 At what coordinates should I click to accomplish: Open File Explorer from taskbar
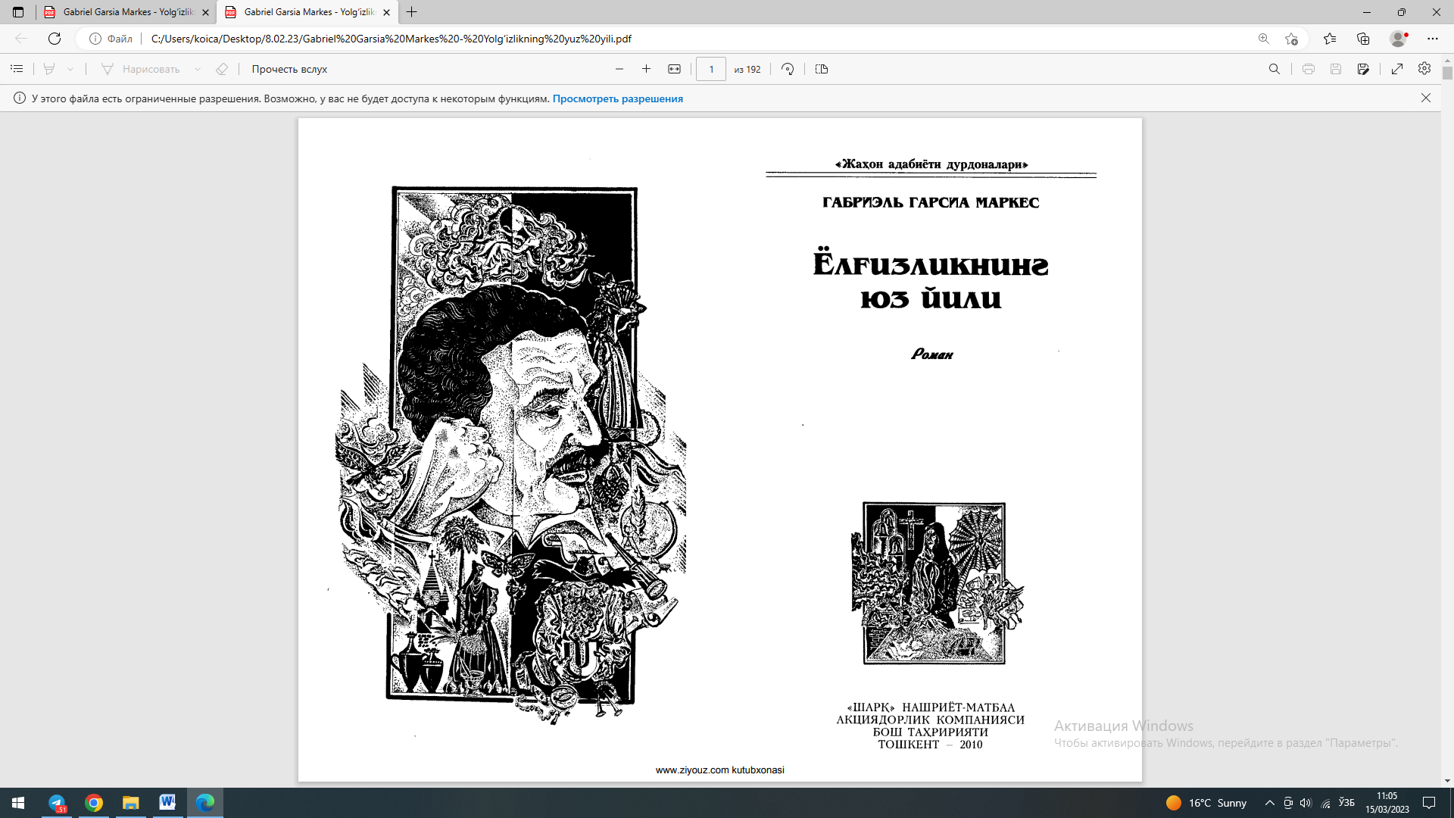click(x=131, y=803)
